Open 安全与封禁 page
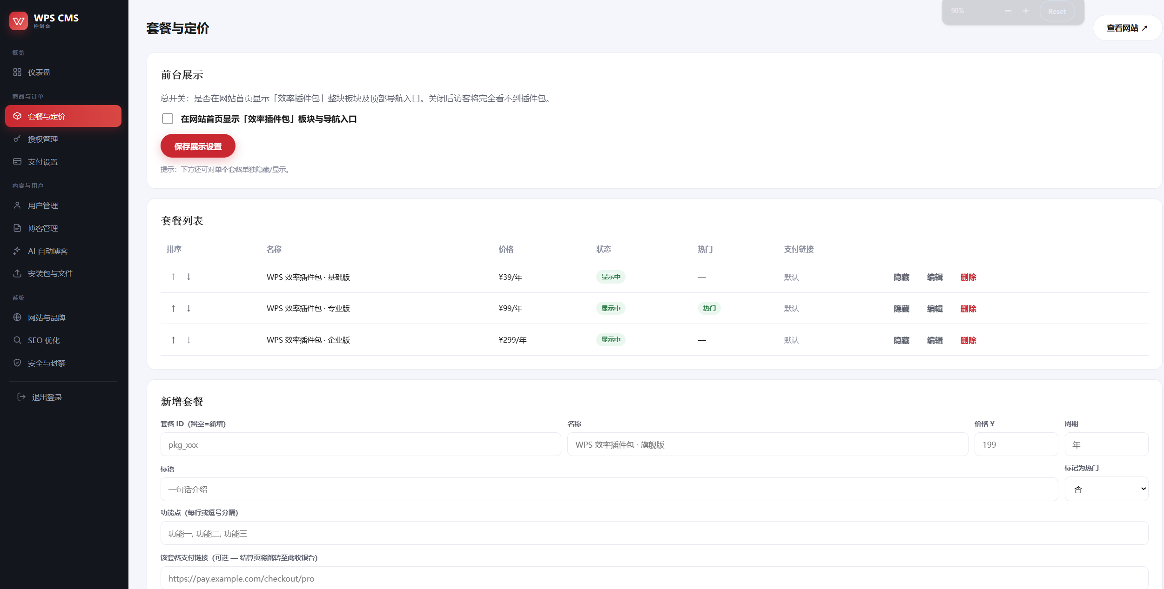 click(x=63, y=363)
